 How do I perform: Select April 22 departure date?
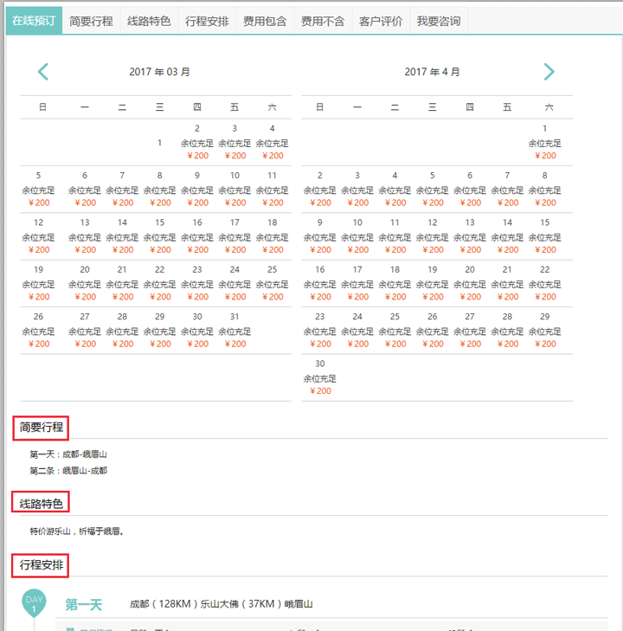pos(545,283)
